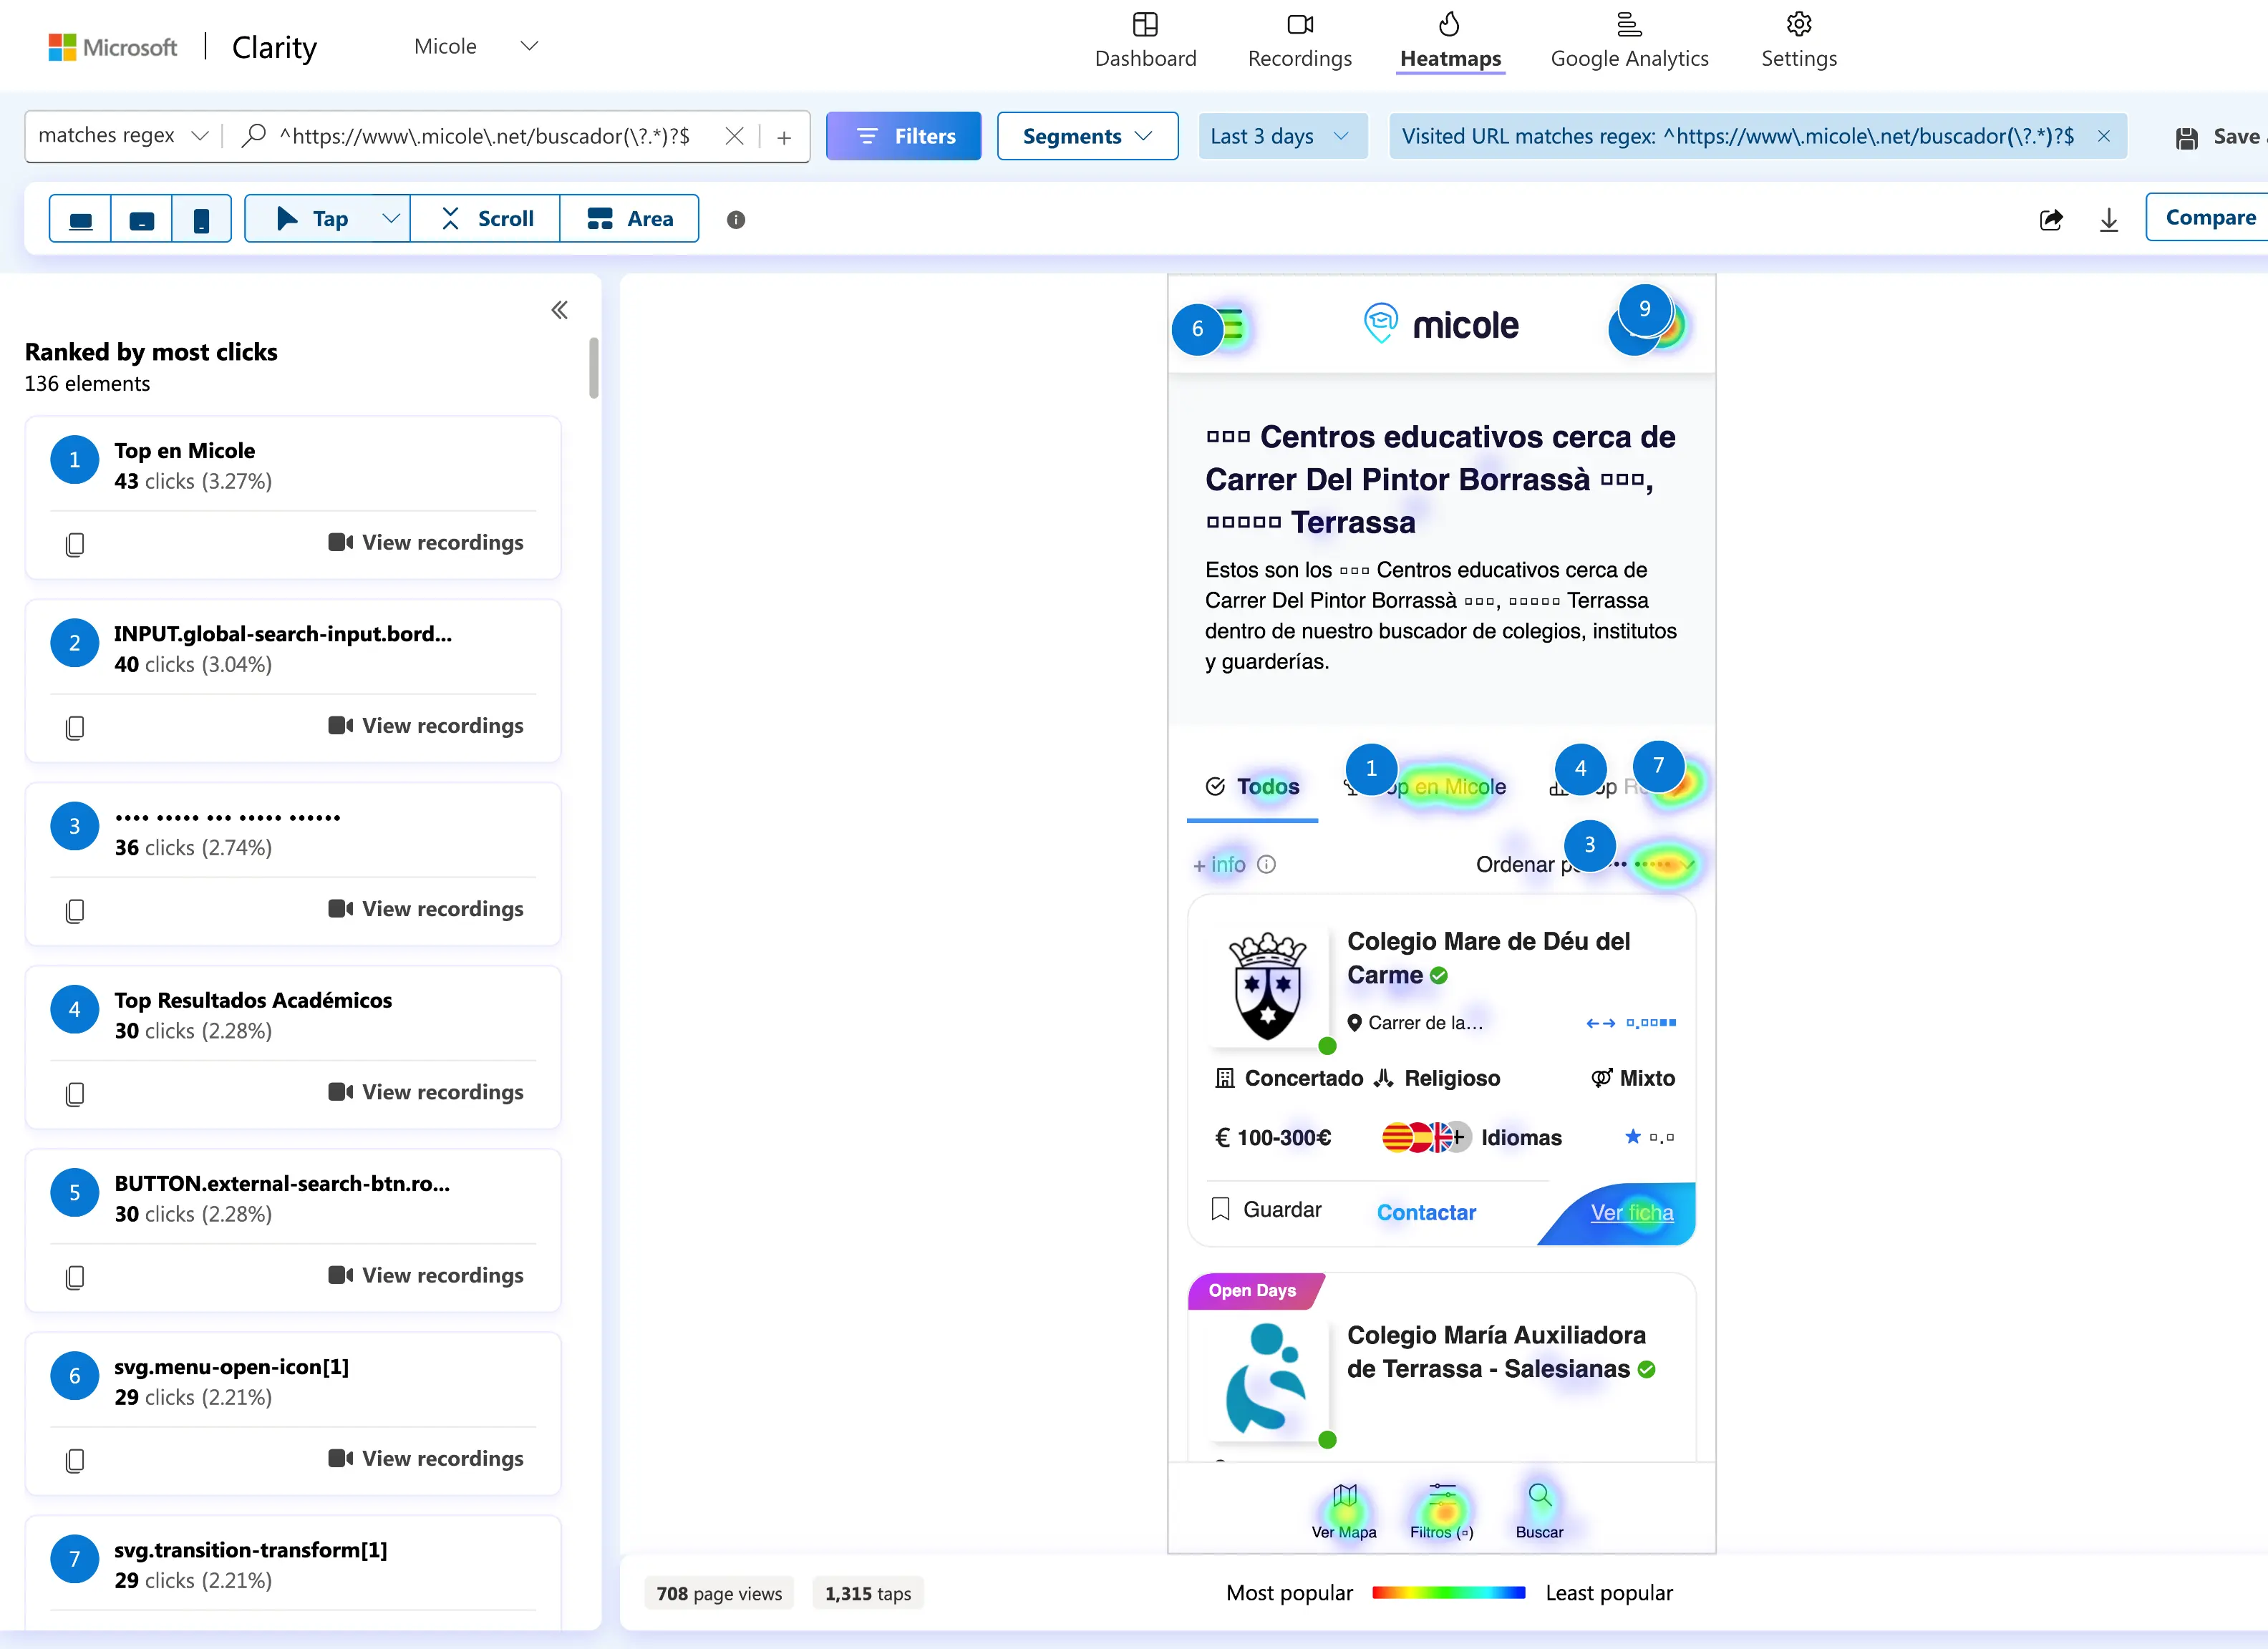View recordings for Top Resultados Académicos
2268x1649 pixels.
426,1091
